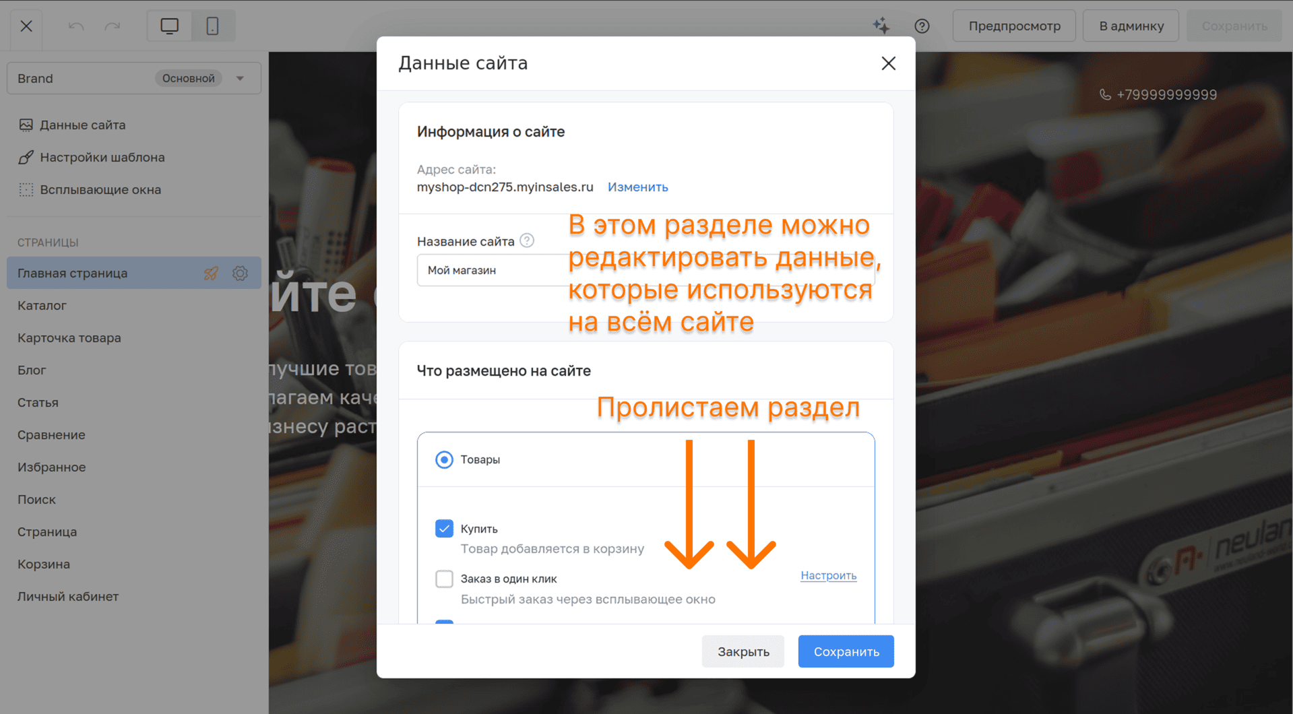Click the blue Сохранить dialog button

[x=846, y=651]
